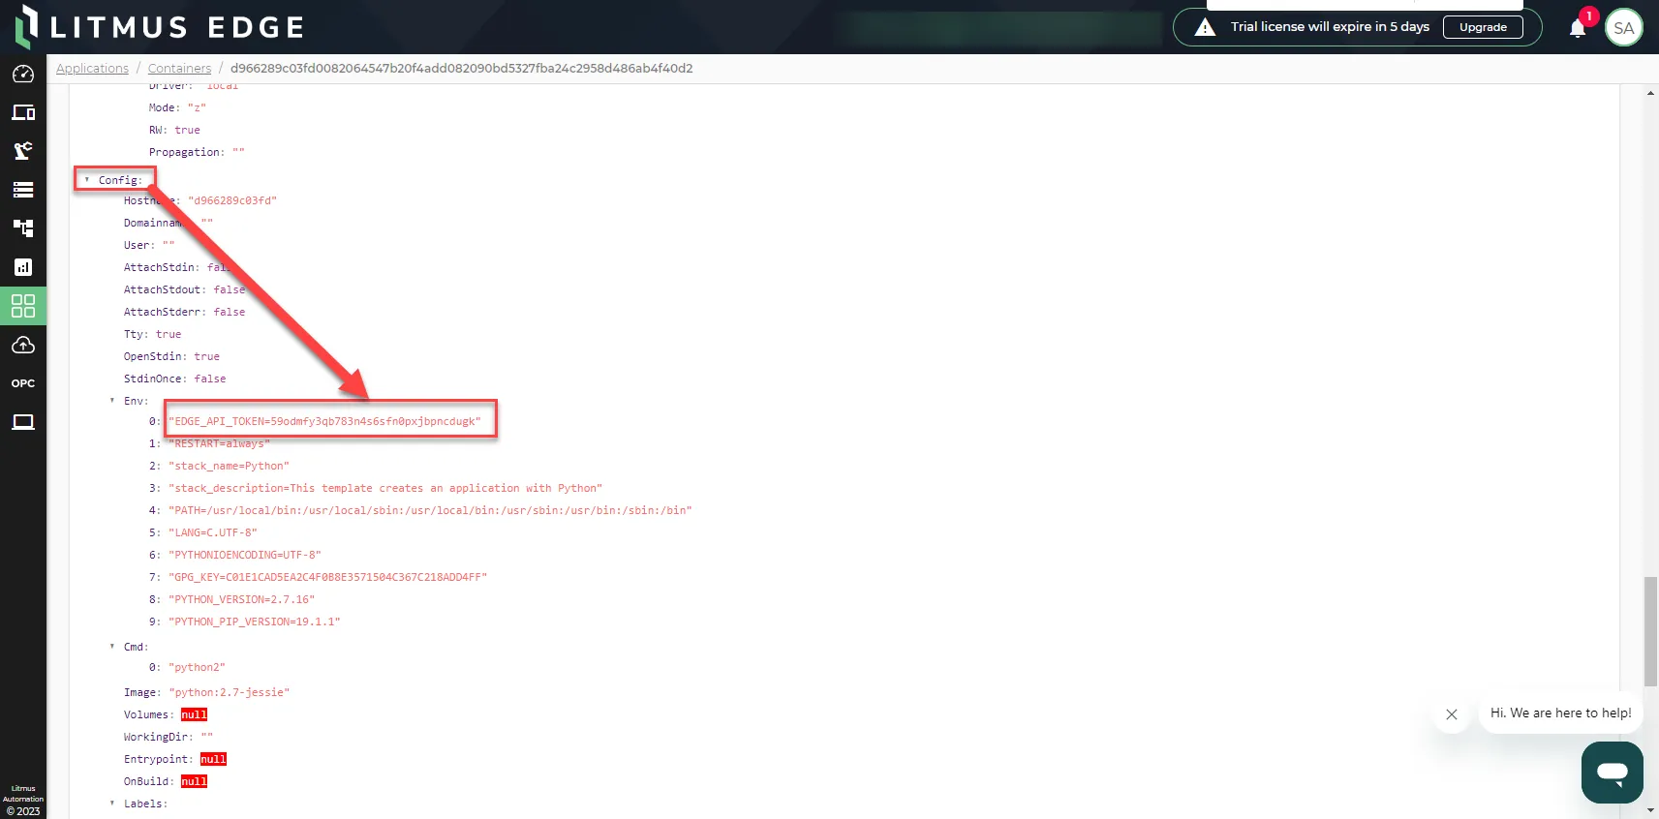This screenshot has height=819, width=1659.
Task: Click the trial license warning triangle icon
Action: pos(1205,27)
